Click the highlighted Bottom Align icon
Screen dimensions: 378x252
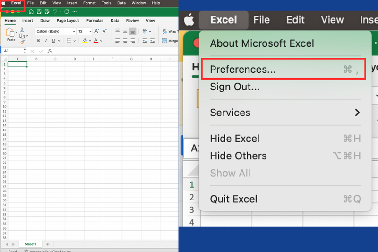click(x=133, y=31)
